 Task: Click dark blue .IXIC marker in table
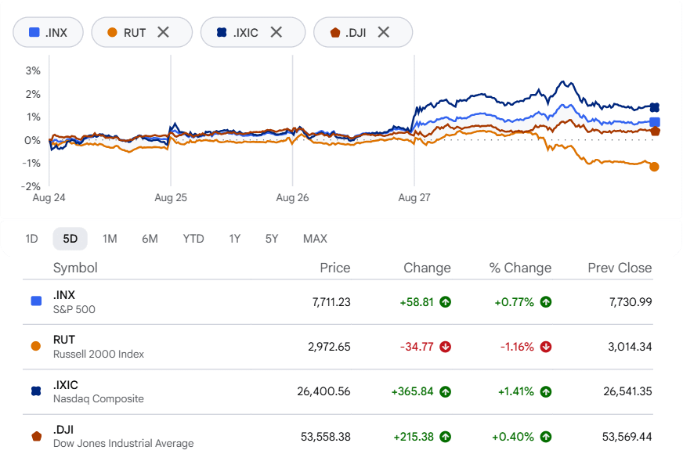[36, 391]
